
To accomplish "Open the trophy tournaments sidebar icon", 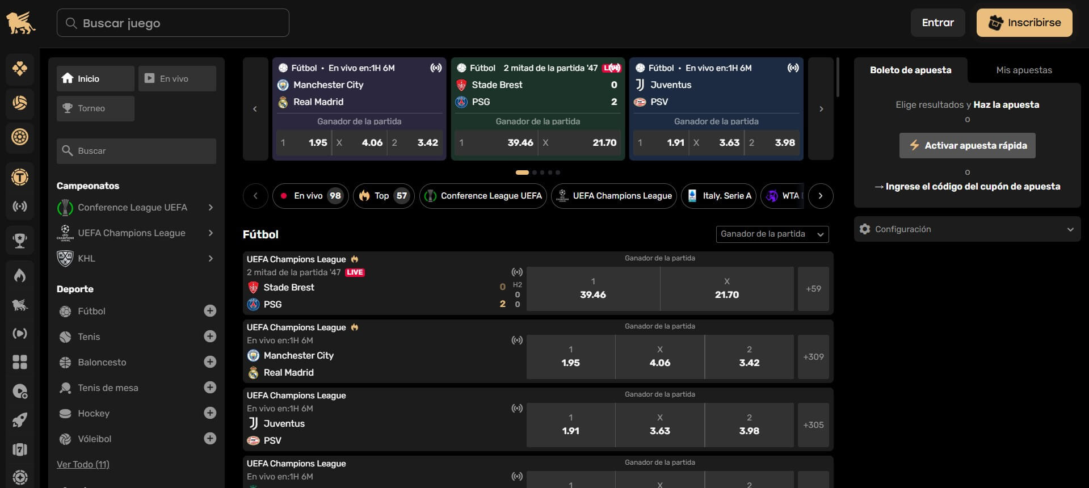I will pyautogui.click(x=20, y=241).
